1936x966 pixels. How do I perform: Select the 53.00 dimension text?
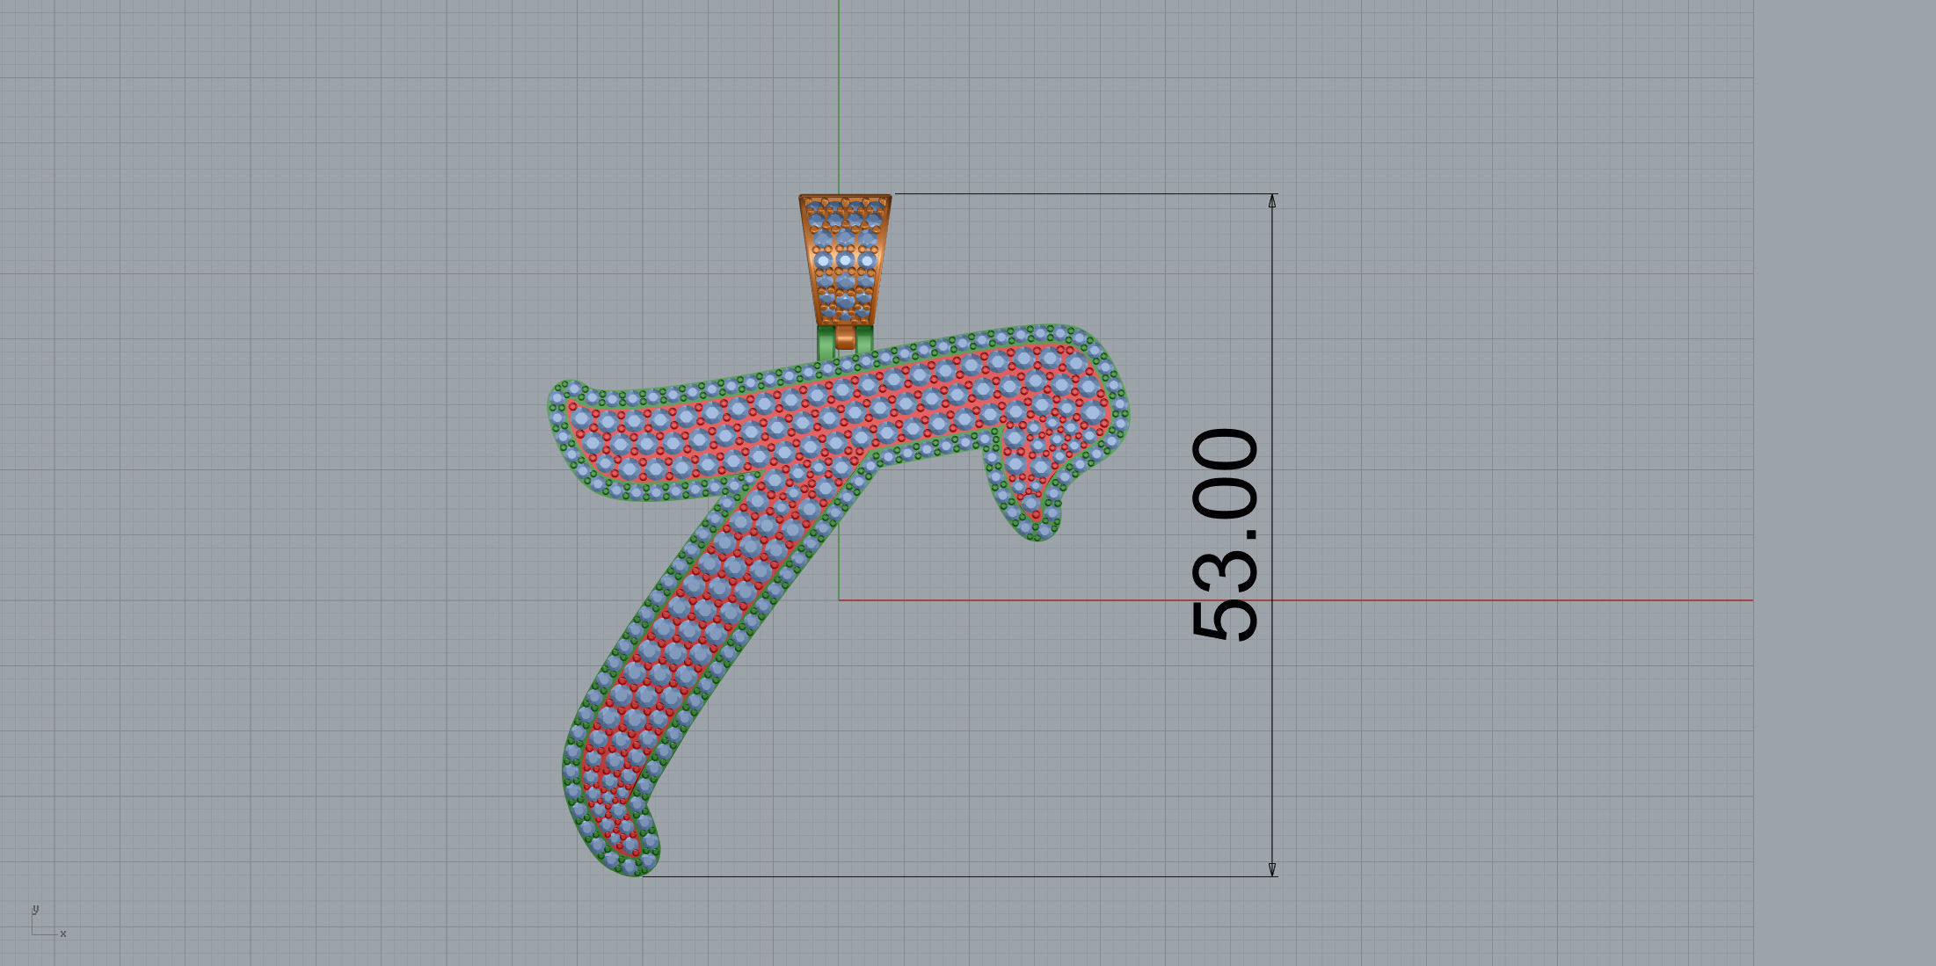[1225, 534]
